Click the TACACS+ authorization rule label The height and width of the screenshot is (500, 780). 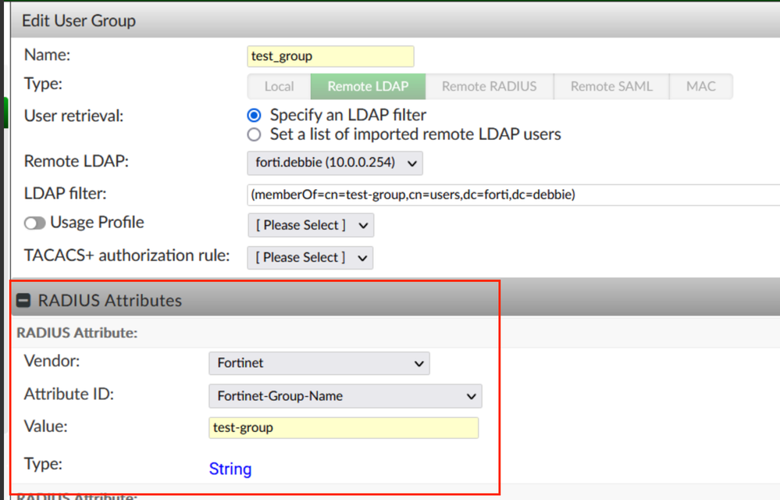point(126,255)
